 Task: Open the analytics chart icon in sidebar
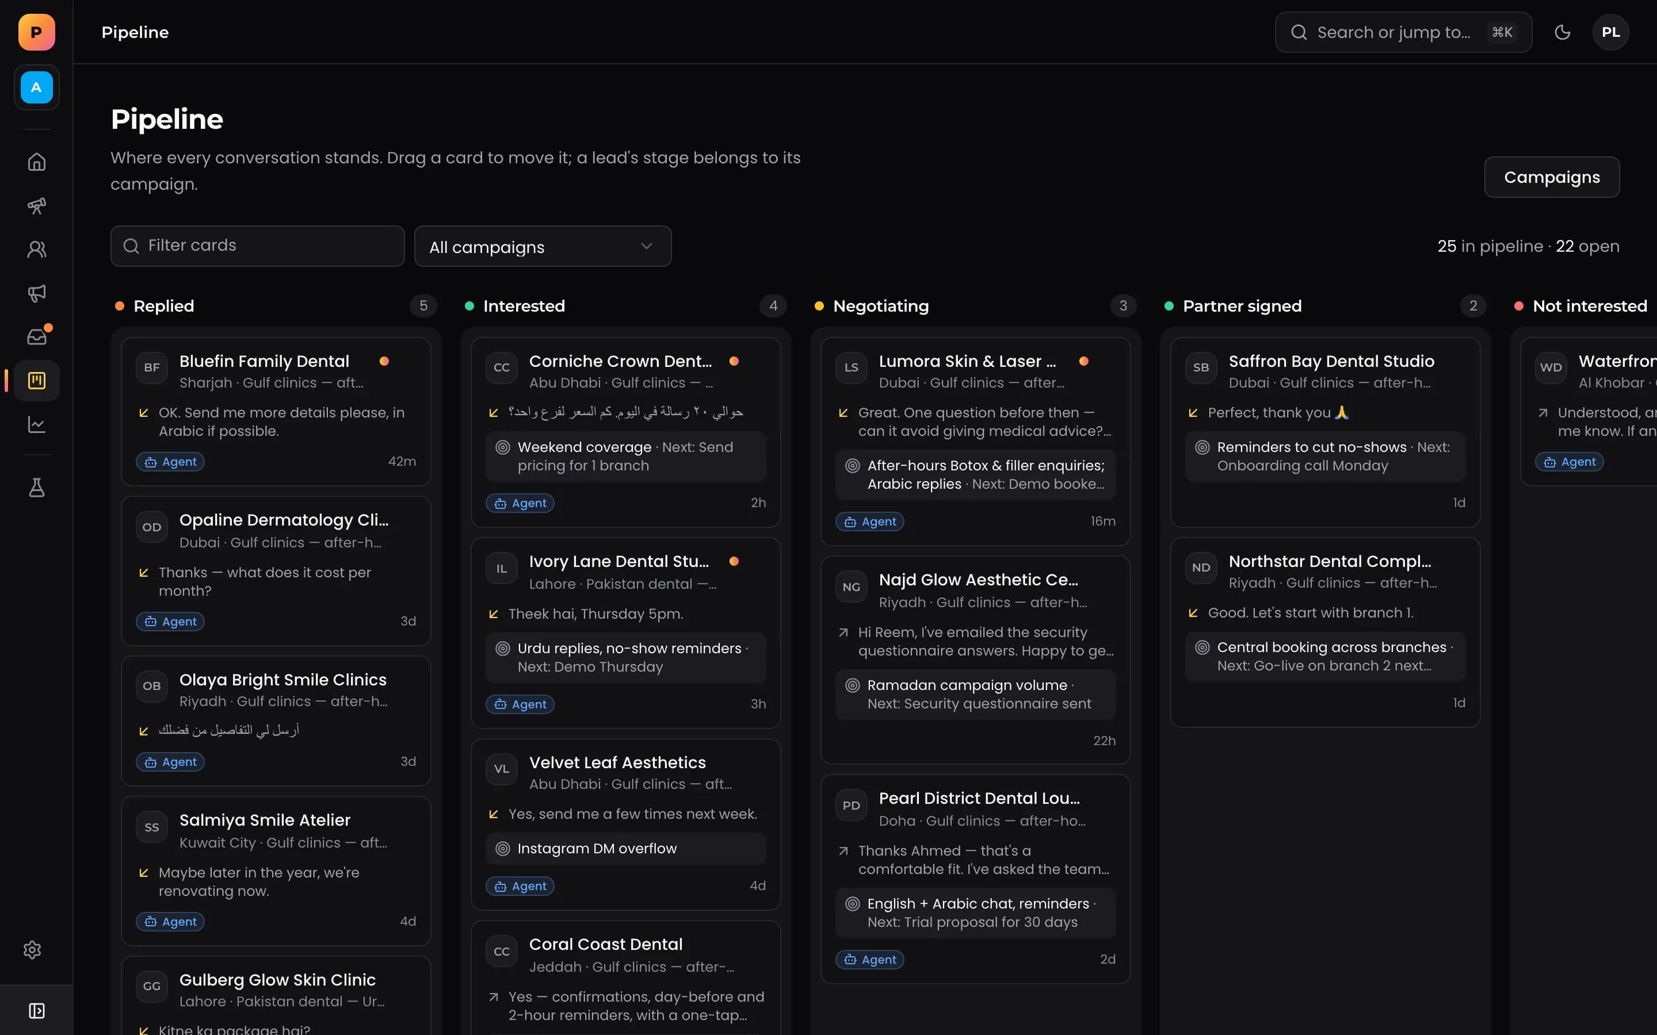coord(36,424)
